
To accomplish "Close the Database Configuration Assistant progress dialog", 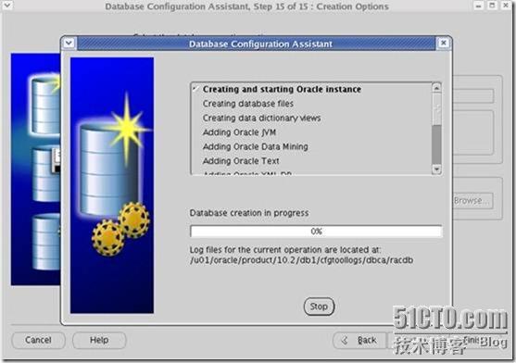I will click(x=443, y=44).
